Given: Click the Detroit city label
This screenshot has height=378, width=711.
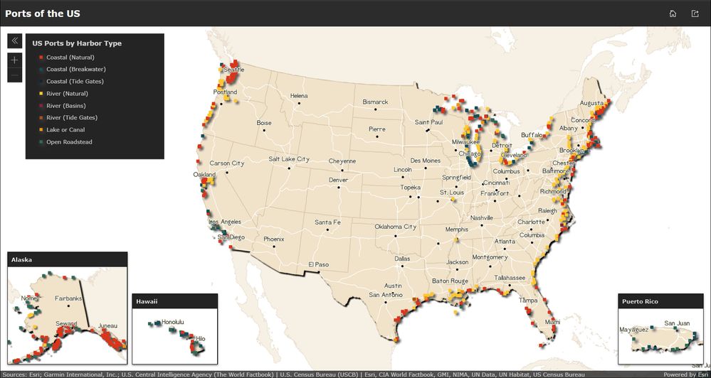Looking at the screenshot, I should tap(502, 146).
